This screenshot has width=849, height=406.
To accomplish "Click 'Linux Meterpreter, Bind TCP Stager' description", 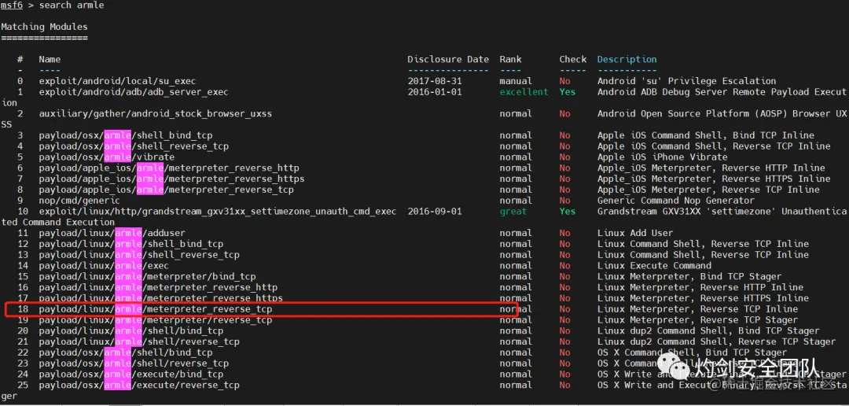I will point(689,276).
